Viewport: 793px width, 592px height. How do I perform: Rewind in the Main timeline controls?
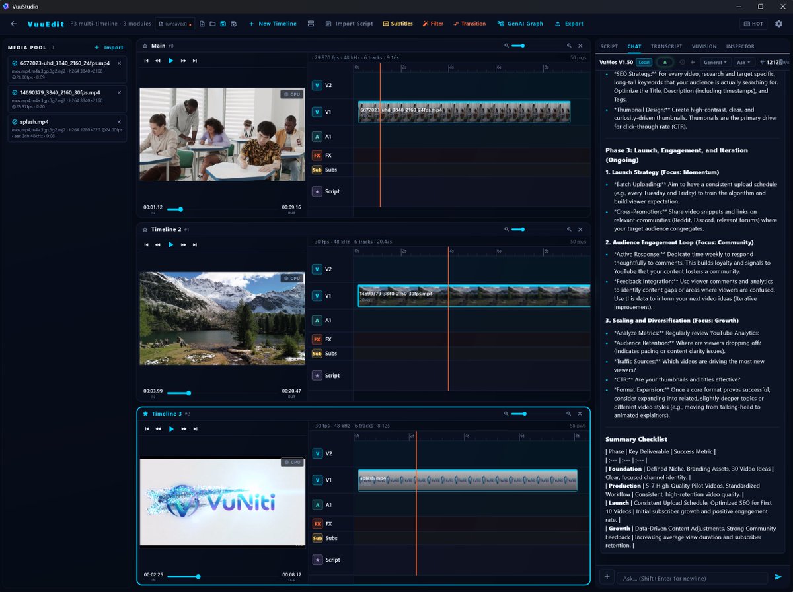pyautogui.click(x=158, y=61)
